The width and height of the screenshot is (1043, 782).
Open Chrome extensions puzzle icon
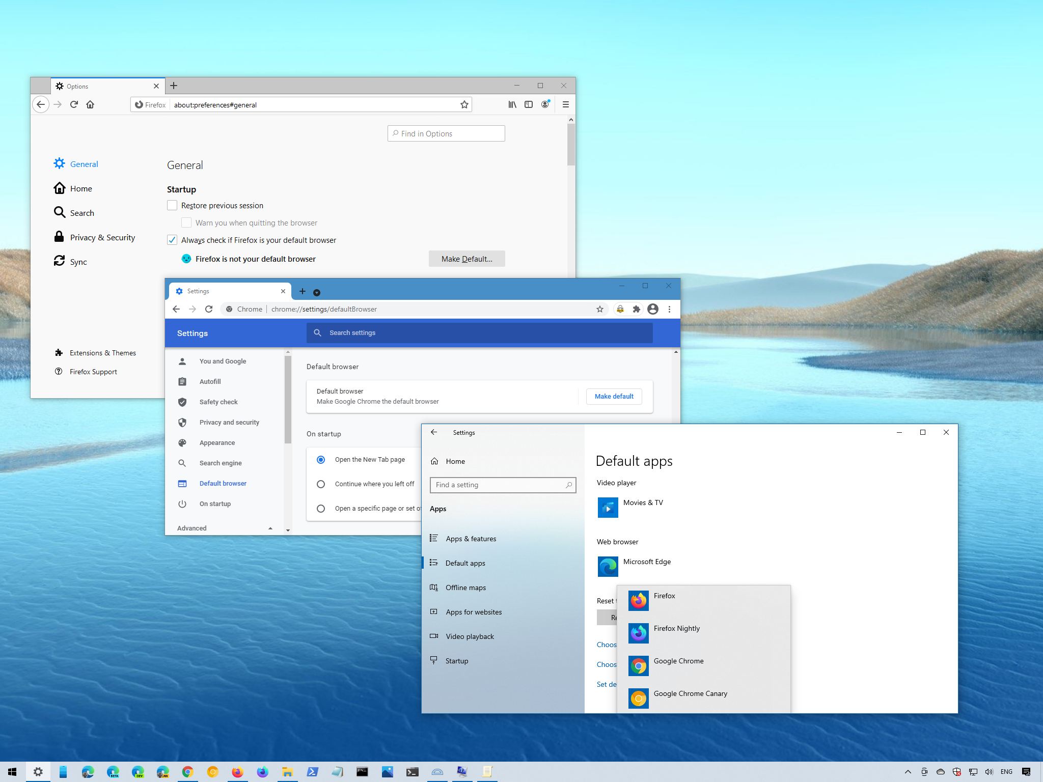[636, 309]
